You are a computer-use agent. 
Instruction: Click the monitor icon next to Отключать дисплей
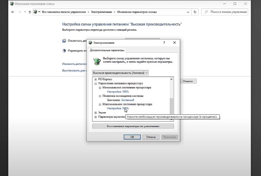click(64, 41)
